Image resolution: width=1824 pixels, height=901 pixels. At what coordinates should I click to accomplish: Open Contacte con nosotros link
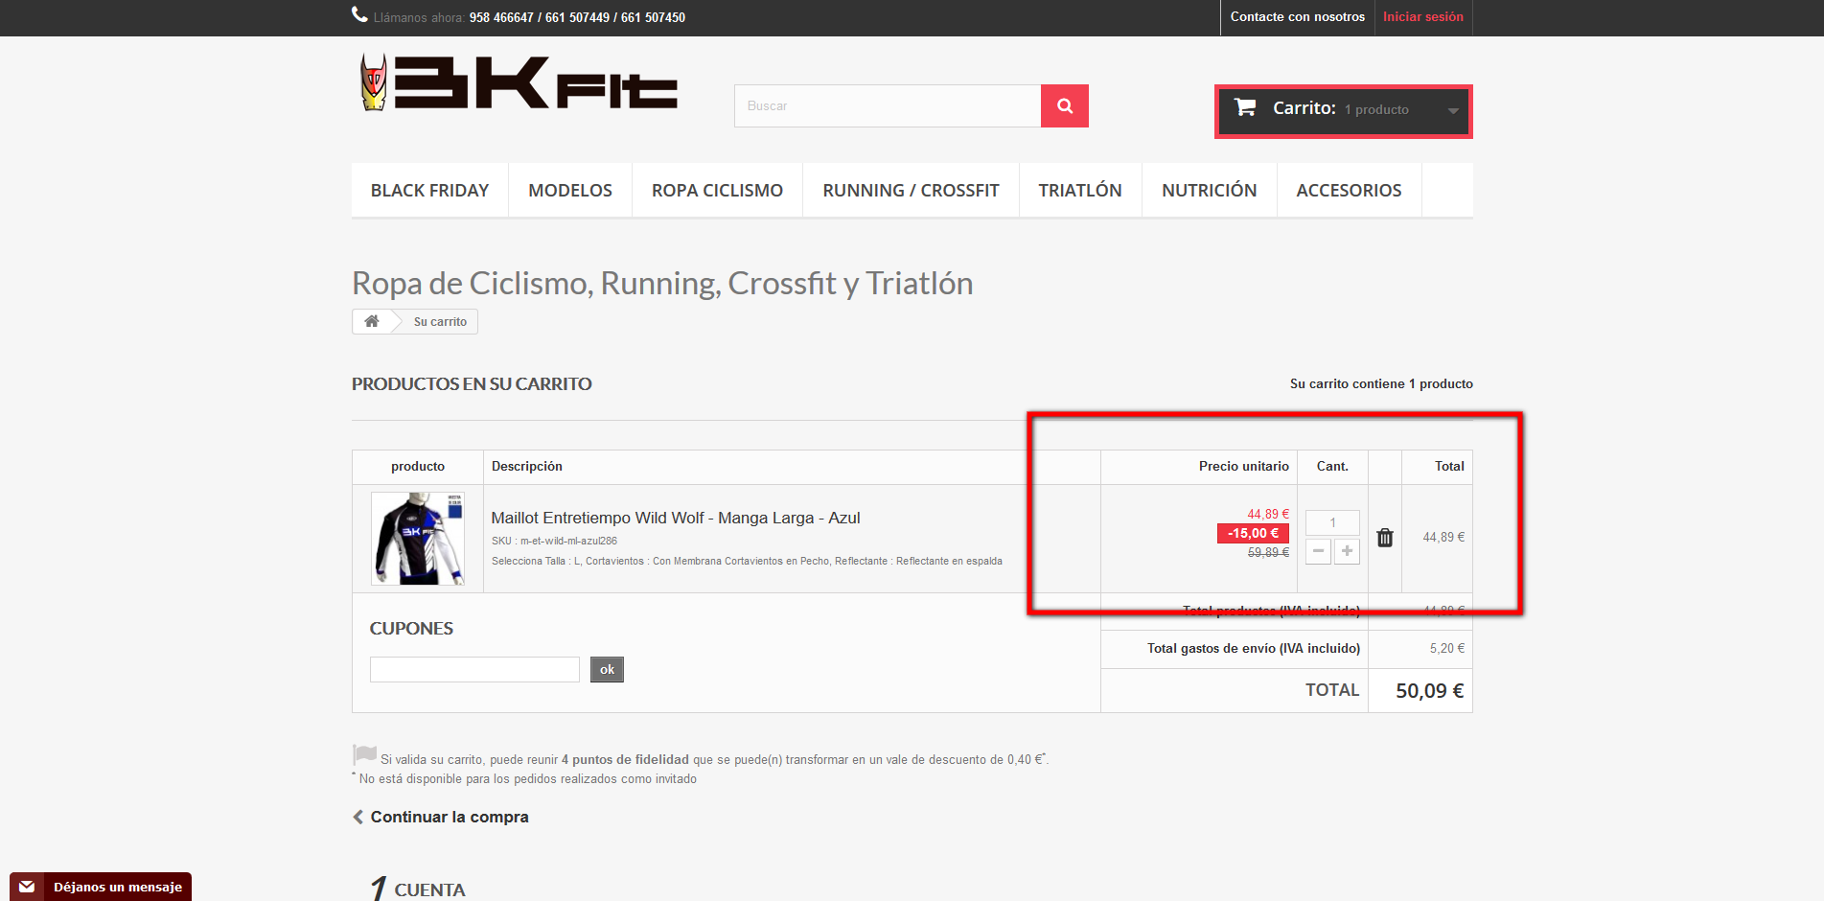[1297, 17]
